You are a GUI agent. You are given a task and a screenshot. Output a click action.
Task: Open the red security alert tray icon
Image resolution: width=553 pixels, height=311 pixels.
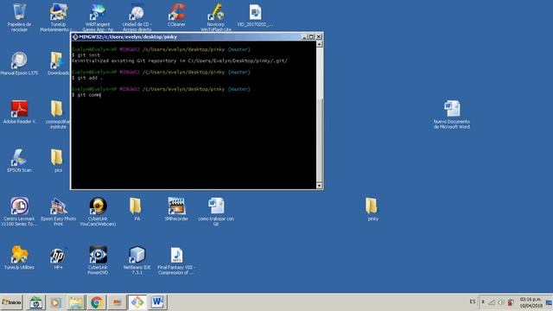coord(510,302)
